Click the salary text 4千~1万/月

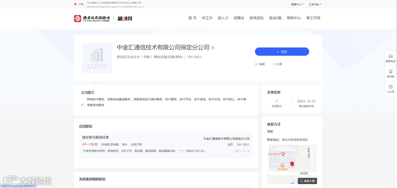(90, 144)
